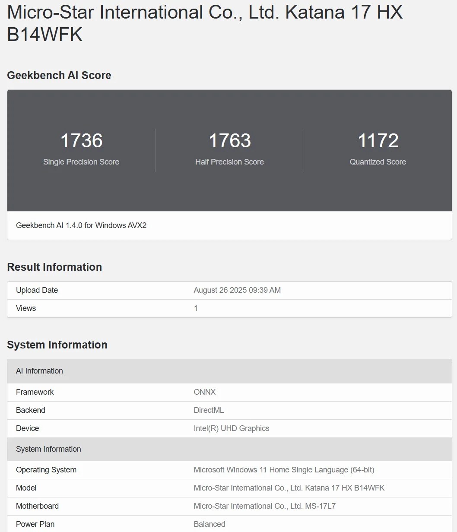Click the Views row label
The image size is (457, 532).
[26, 308]
